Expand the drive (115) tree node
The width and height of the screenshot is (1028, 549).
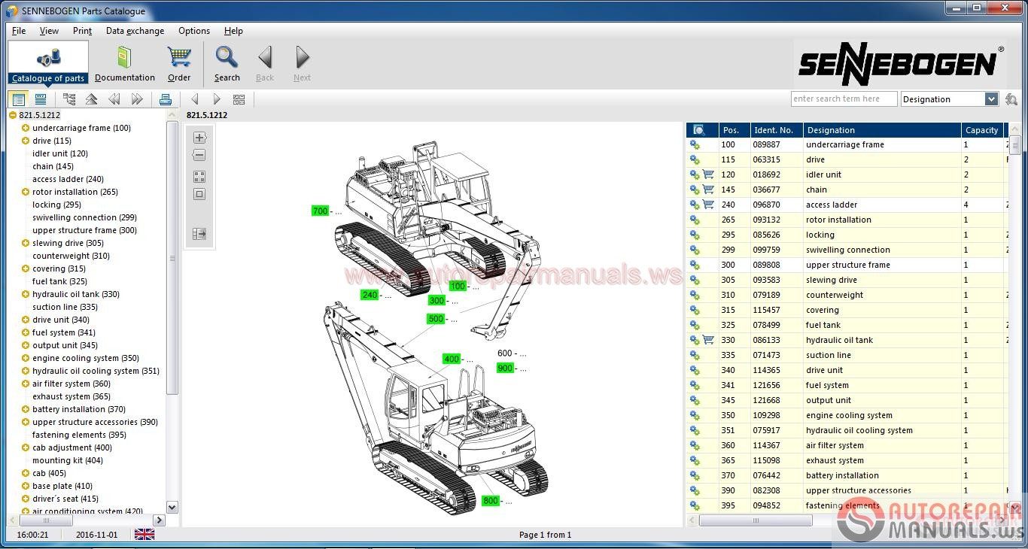click(x=26, y=141)
